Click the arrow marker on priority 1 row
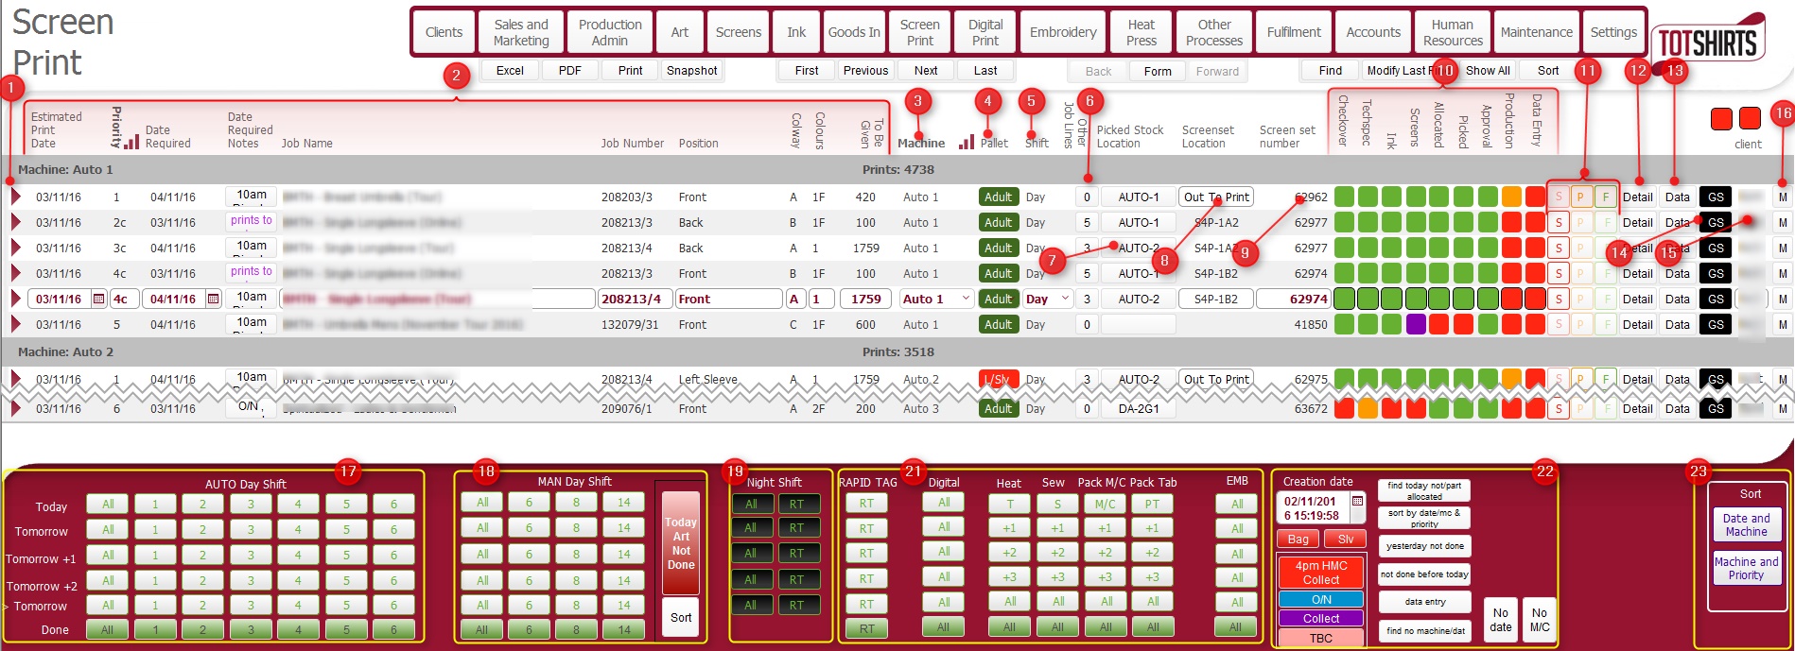The width and height of the screenshot is (1795, 651). coord(15,197)
